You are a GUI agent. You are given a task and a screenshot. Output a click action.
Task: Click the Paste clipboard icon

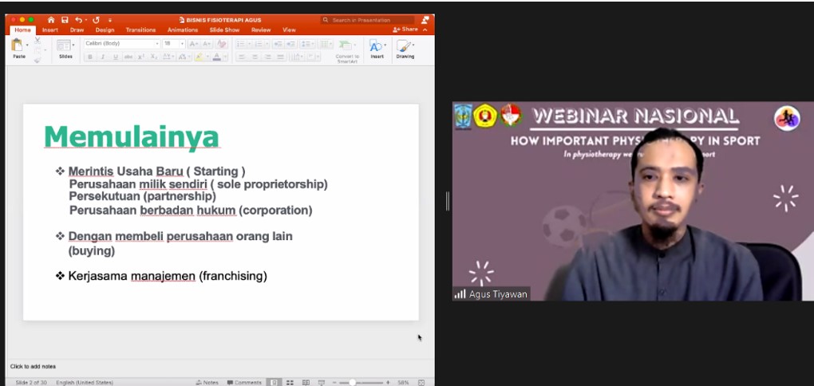click(17, 45)
